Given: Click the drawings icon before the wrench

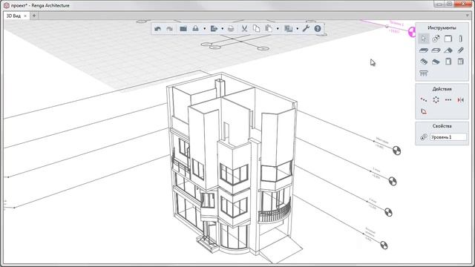Looking at the screenshot, I should point(289,29).
